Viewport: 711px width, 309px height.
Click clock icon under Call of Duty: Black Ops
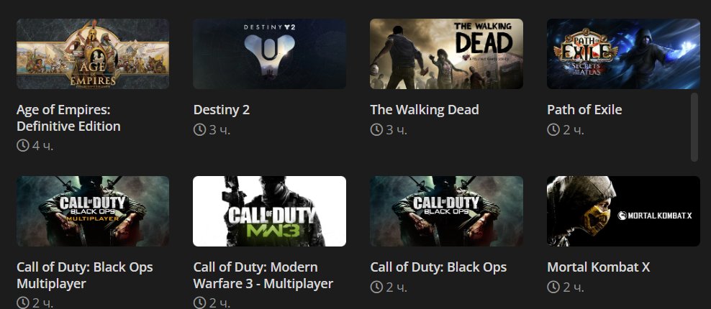pos(376,287)
